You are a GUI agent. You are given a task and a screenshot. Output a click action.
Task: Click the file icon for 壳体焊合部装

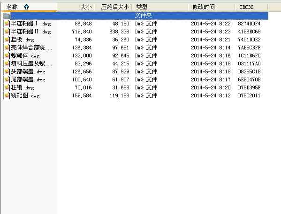[7, 48]
